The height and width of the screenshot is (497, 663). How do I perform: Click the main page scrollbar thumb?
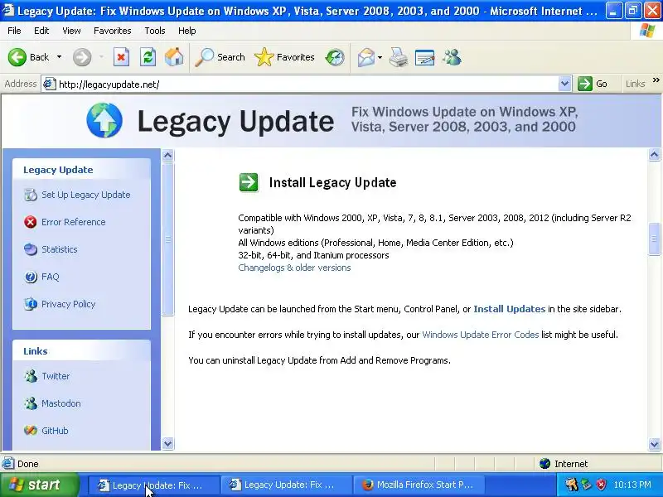[x=654, y=239]
